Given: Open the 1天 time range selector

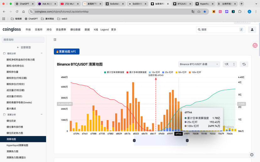Looking at the screenshot, I should coord(230,64).
